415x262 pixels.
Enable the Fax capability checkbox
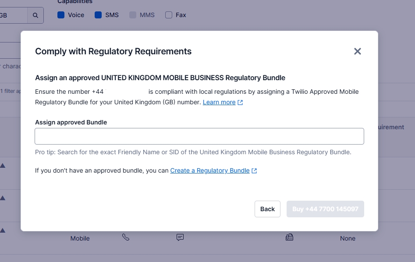point(169,15)
